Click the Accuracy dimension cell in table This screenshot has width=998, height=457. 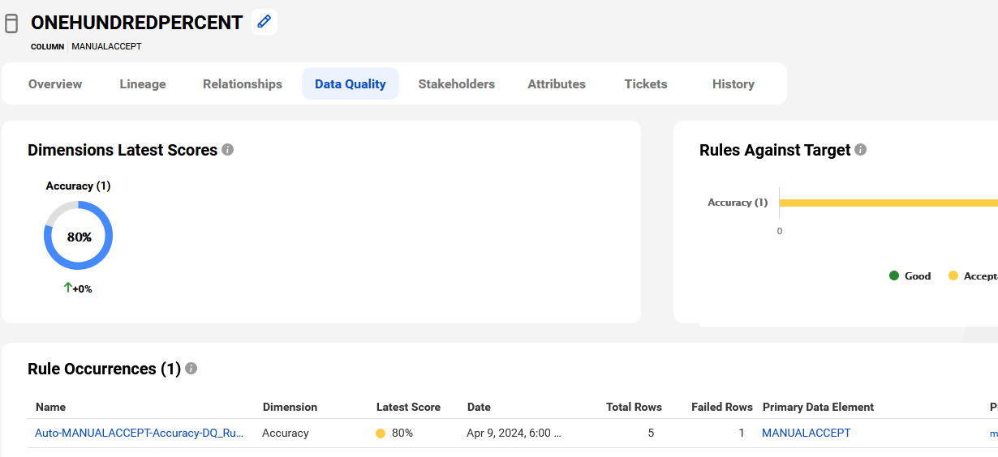pyautogui.click(x=286, y=434)
